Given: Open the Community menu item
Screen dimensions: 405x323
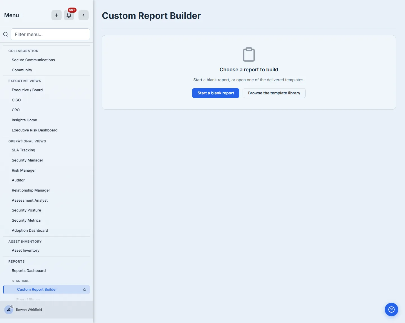Looking at the screenshot, I should (46, 70).
